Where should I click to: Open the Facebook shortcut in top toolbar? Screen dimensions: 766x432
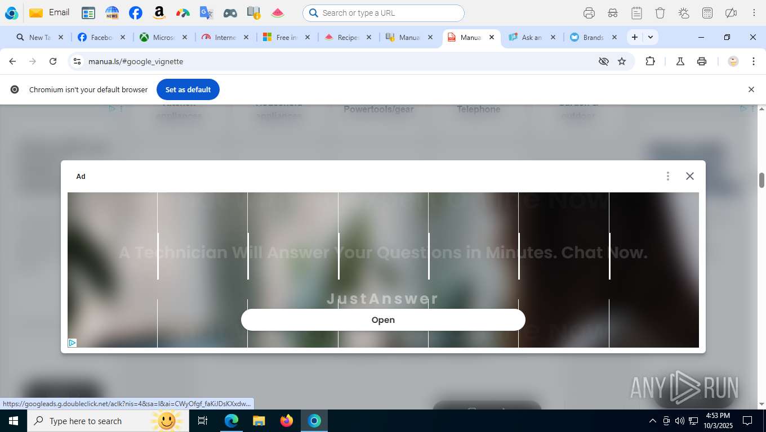point(136,12)
